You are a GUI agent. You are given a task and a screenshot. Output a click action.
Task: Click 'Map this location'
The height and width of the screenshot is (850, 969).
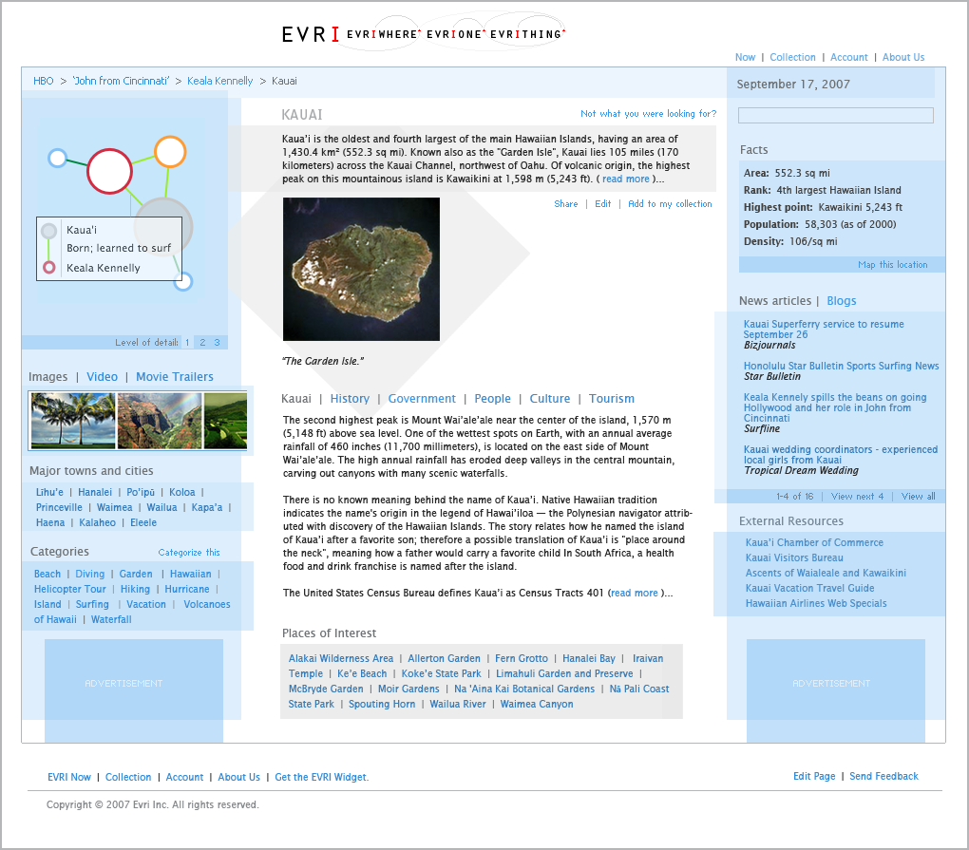pos(892,264)
